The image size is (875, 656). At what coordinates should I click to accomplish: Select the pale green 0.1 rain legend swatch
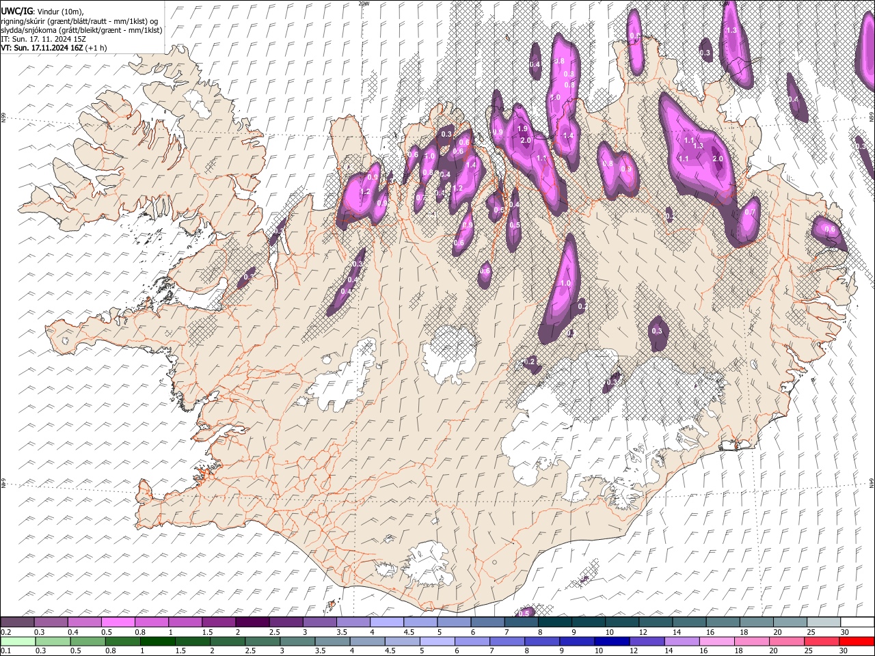[x=17, y=641]
